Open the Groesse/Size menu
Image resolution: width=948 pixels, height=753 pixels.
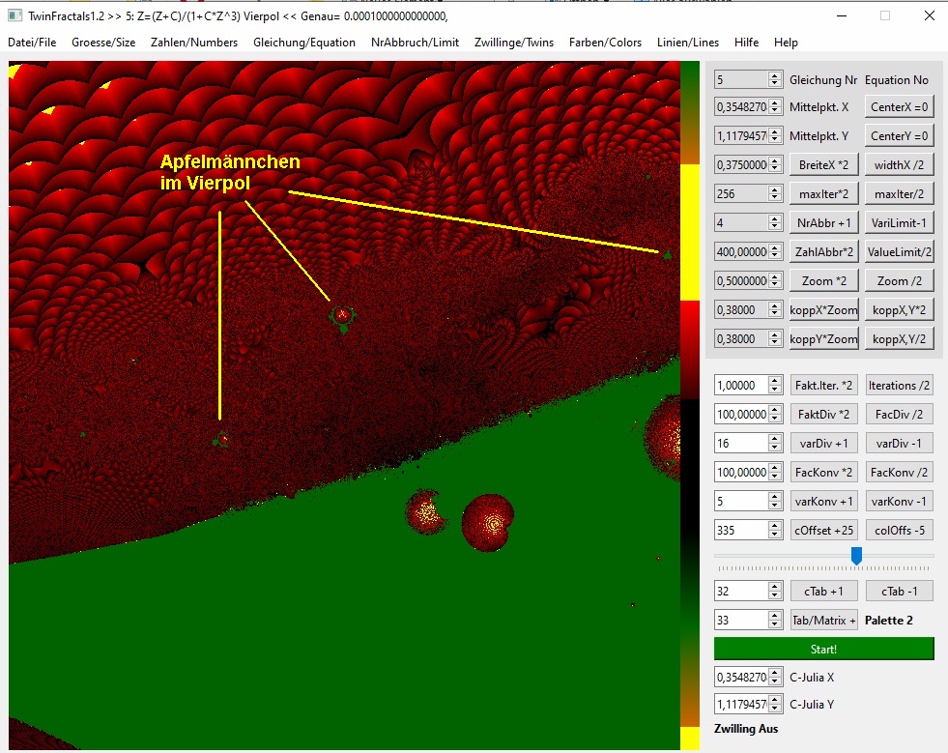click(103, 43)
